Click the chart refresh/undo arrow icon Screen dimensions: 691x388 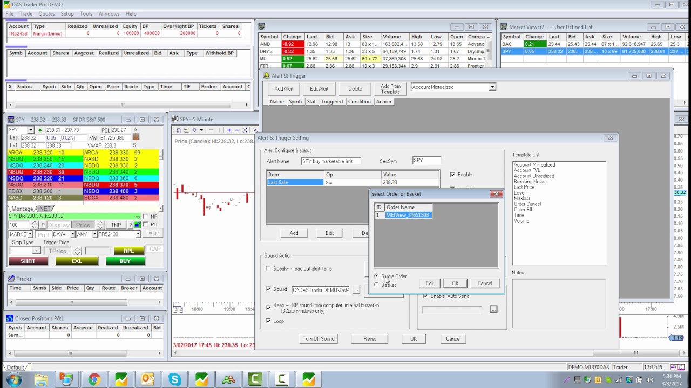[x=194, y=130]
